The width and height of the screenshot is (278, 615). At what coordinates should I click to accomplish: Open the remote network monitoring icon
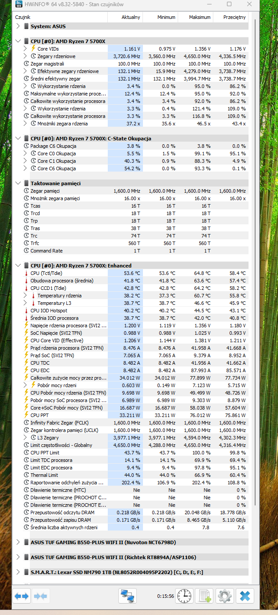pyautogui.click(x=128, y=596)
